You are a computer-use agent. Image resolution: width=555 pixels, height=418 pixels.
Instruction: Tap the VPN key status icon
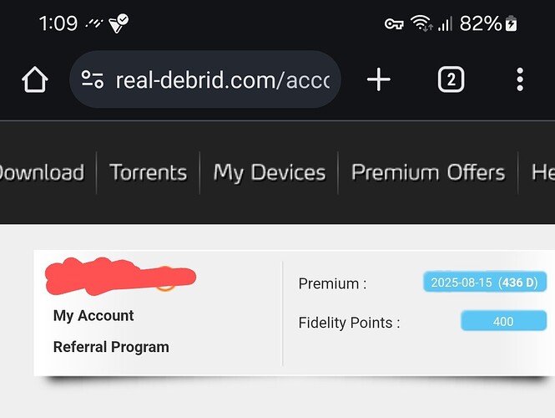tap(394, 24)
